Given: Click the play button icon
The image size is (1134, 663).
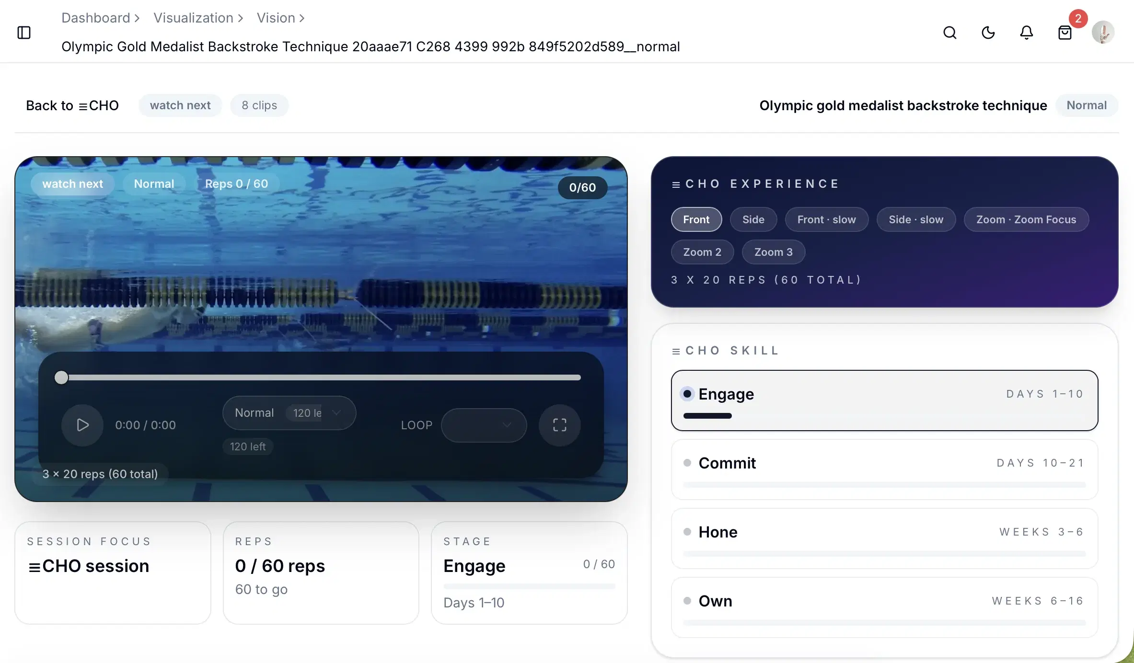Looking at the screenshot, I should coord(82,425).
